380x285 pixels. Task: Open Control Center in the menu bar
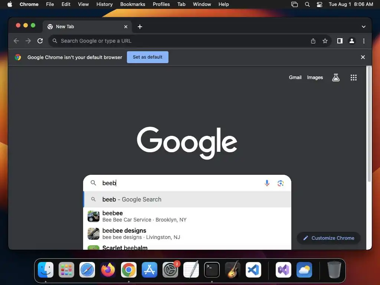click(x=320, y=4)
